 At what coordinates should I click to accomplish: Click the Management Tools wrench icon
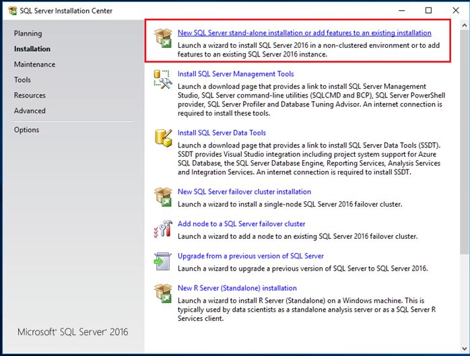pyautogui.click(x=162, y=79)
